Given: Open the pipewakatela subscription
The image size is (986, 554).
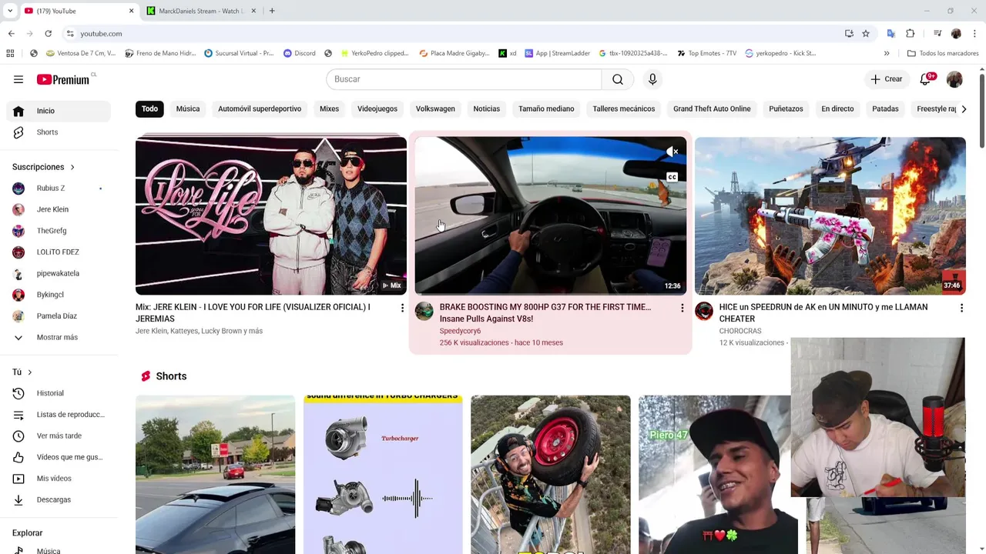Looking at the screenshot, I should coord(59,273).
